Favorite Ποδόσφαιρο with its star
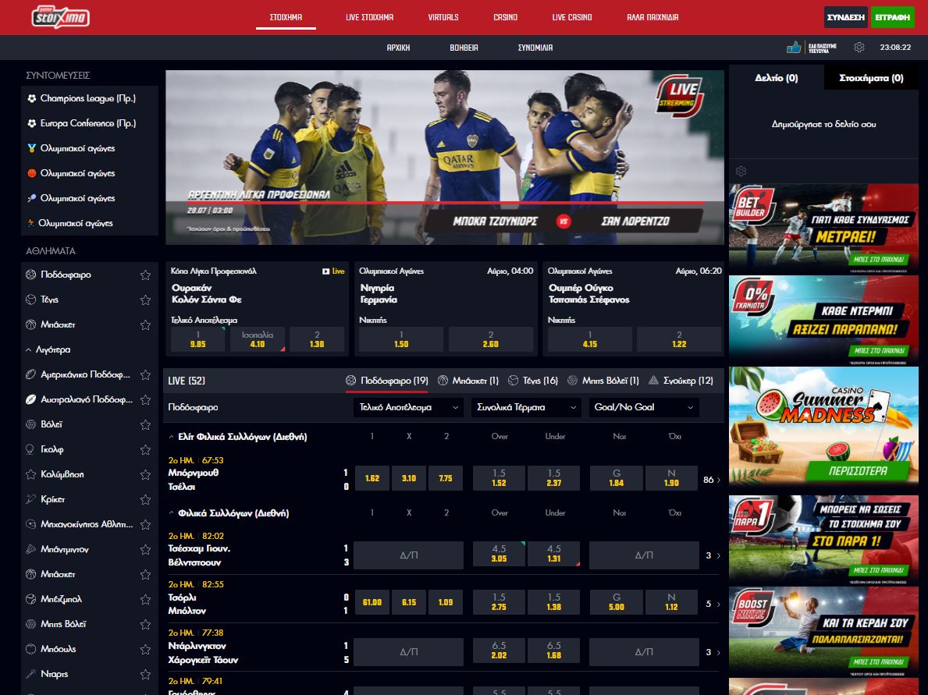The image size is (928, 695). [x=145, y=275]
